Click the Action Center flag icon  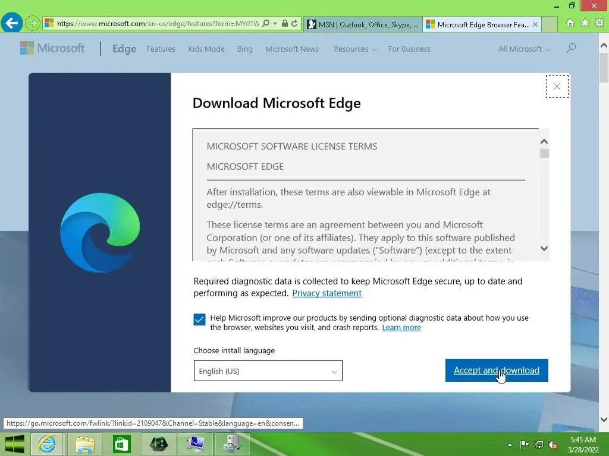[524, 445]
